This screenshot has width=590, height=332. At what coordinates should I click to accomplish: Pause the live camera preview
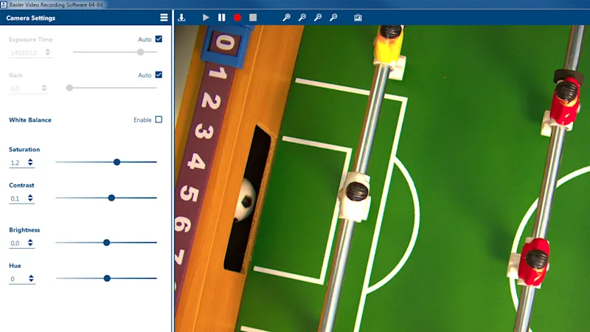[221, 17]
